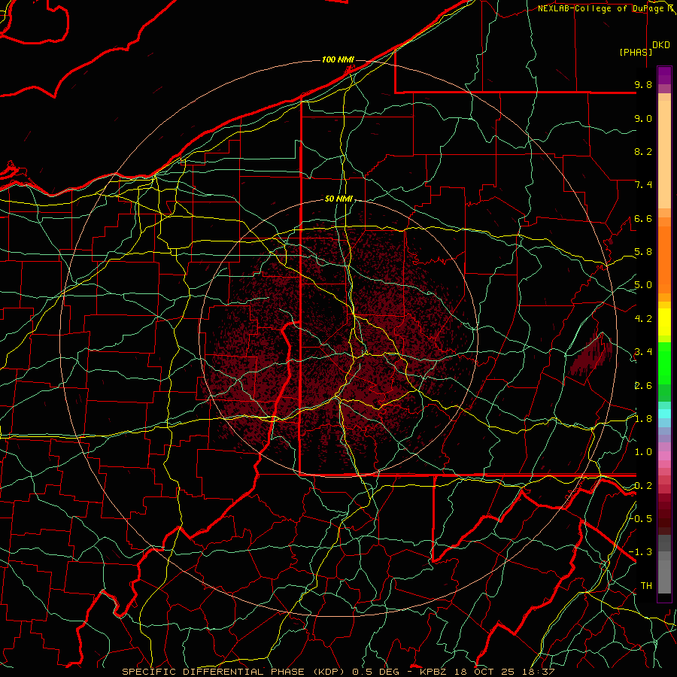Select the -0.5 value on the color scale
677x677 pixels.
coord(641,518)
